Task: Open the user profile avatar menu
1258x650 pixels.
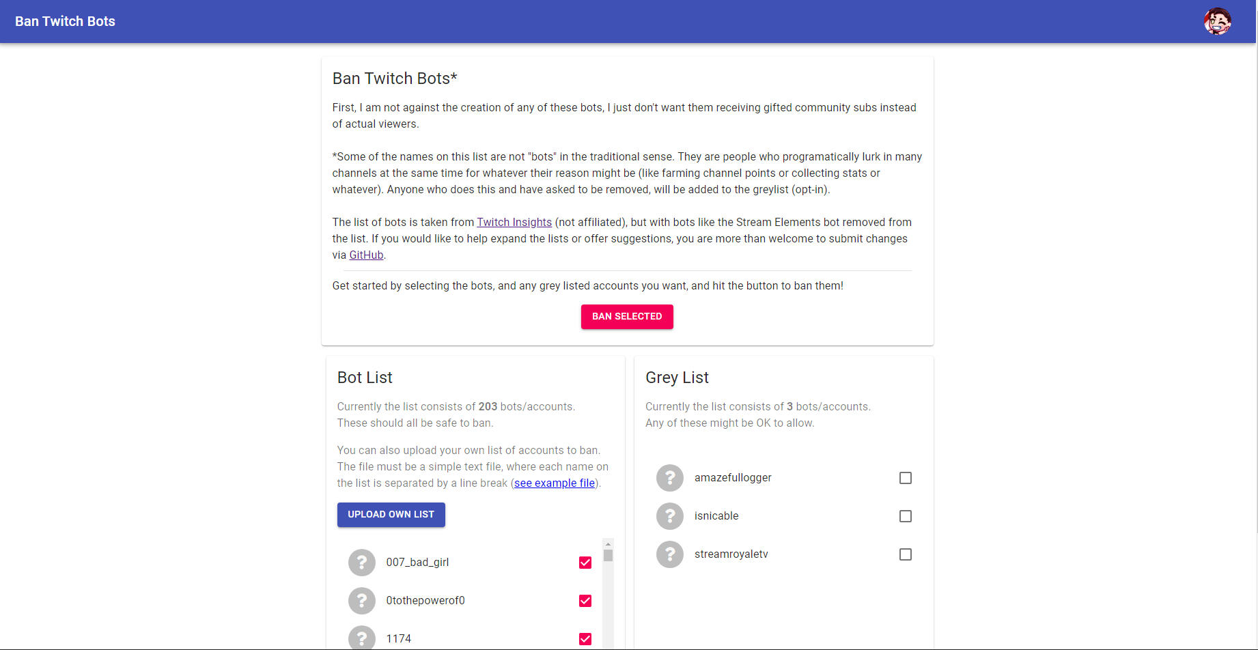Action: tap(1217, 21)
